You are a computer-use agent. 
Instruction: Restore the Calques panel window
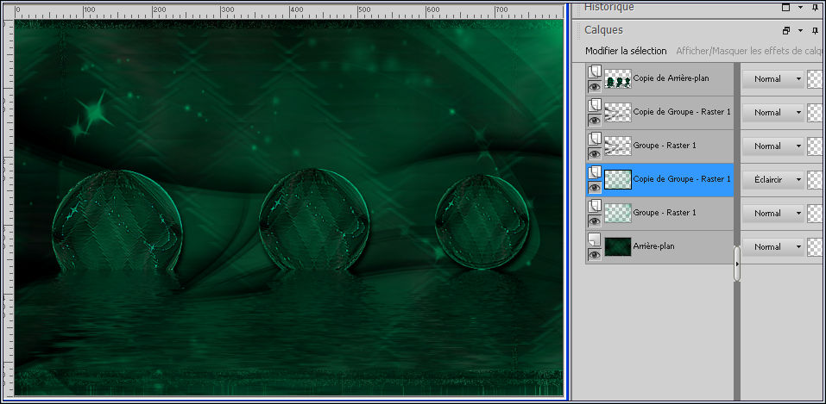click(x=786, y=30)
